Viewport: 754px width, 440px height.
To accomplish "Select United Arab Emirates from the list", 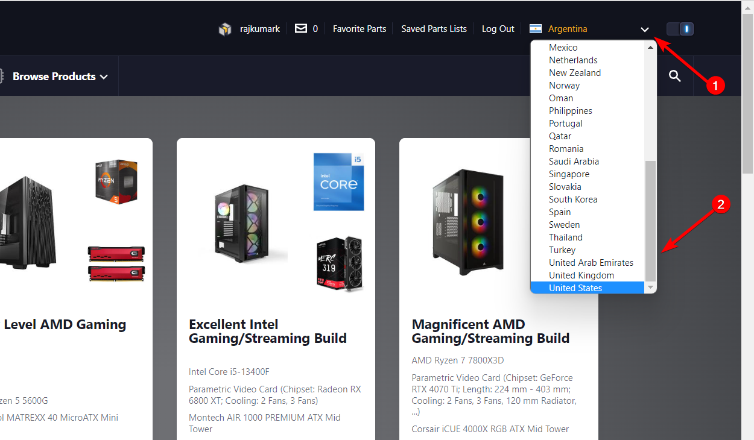I will point(587,263).
